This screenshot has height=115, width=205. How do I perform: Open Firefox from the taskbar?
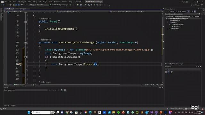[x=123, y=112]
